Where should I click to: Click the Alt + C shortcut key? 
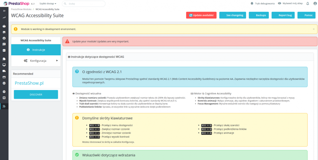[x=94, y=137]
